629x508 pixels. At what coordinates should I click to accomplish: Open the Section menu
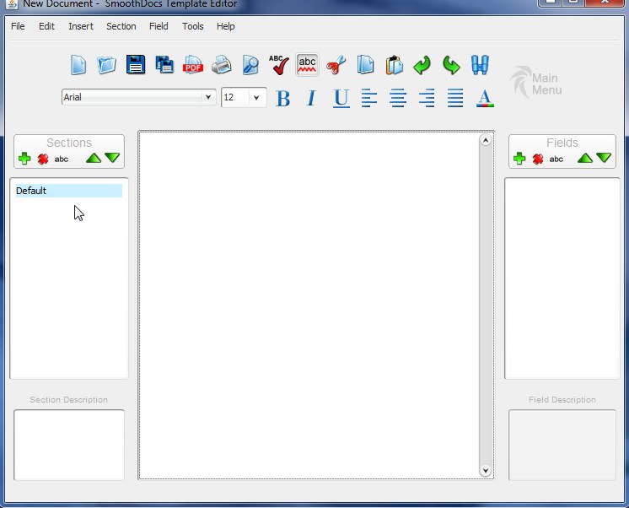(121, 26)
